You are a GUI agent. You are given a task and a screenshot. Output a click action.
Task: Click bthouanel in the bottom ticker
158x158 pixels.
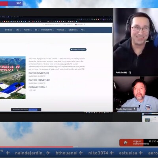pos(66,153)
